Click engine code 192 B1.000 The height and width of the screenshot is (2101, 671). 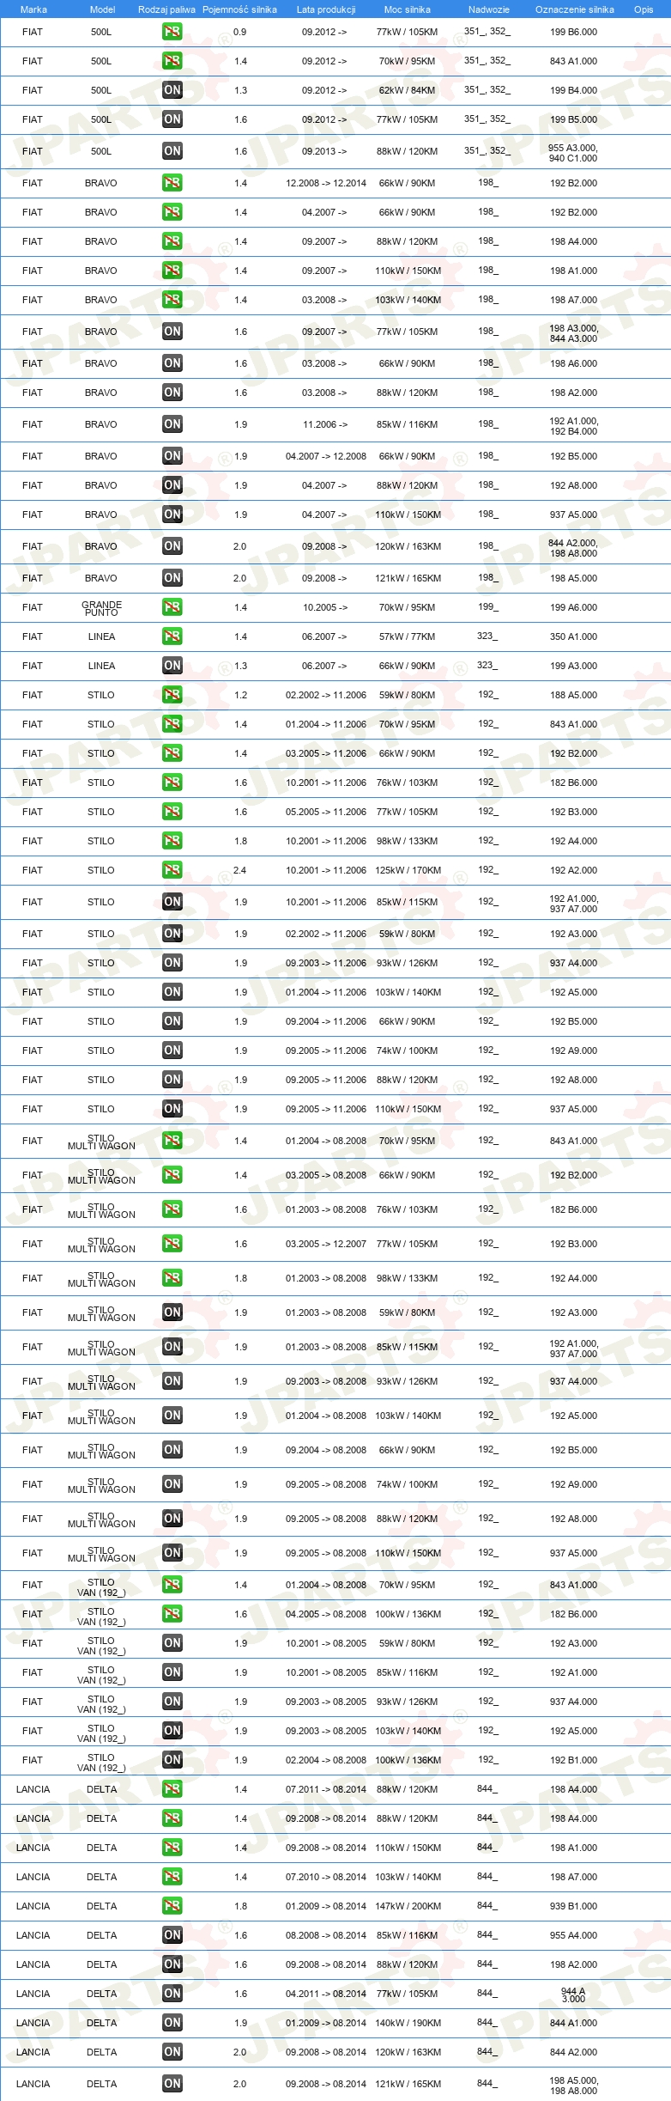tap(574, 1760)
